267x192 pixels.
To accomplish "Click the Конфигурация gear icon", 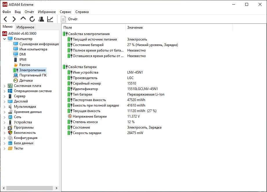I will 10,138.
